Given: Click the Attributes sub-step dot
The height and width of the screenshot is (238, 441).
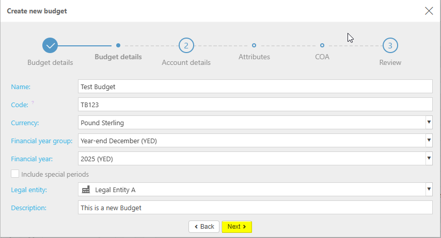Looking at the screenshot, I should point(254,45).
